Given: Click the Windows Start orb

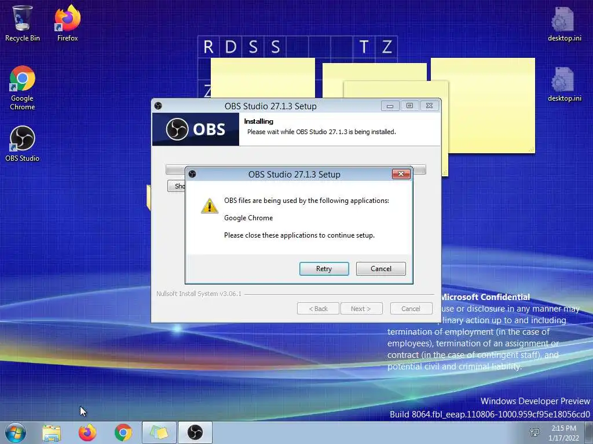Looking at the screenshot, I should (16, 432).
